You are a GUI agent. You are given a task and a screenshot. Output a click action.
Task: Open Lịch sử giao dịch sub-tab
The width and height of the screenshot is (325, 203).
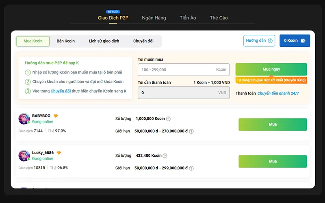click(104, 41)
